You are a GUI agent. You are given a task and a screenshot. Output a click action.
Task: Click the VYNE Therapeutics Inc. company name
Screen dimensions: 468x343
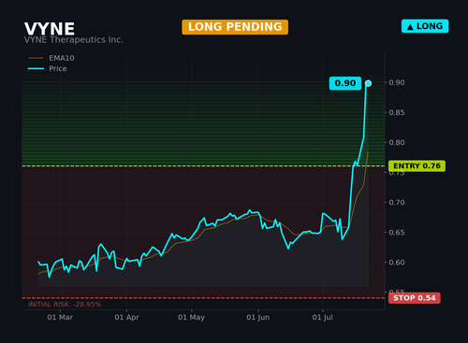[74, 40]
